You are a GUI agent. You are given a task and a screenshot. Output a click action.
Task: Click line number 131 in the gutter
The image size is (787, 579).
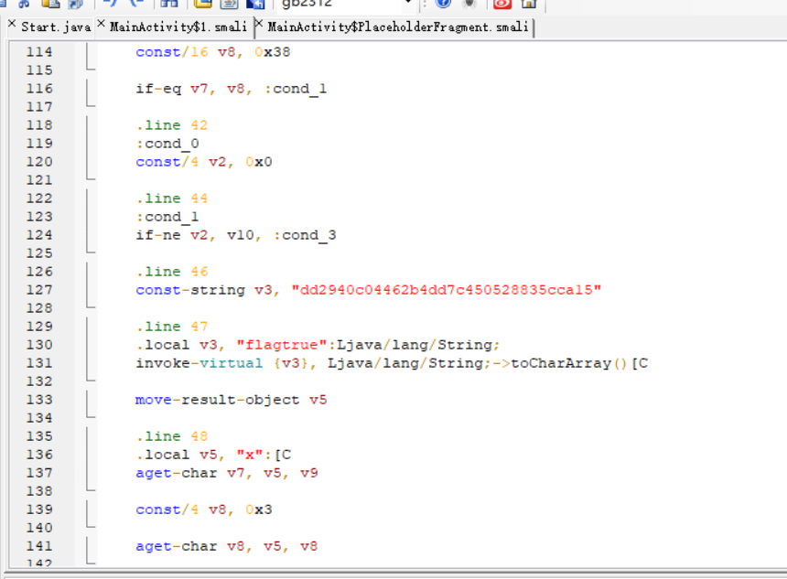coord(39,363)
